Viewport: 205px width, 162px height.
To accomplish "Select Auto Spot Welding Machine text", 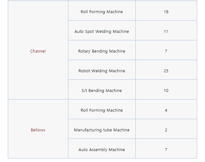I will 102,32.
